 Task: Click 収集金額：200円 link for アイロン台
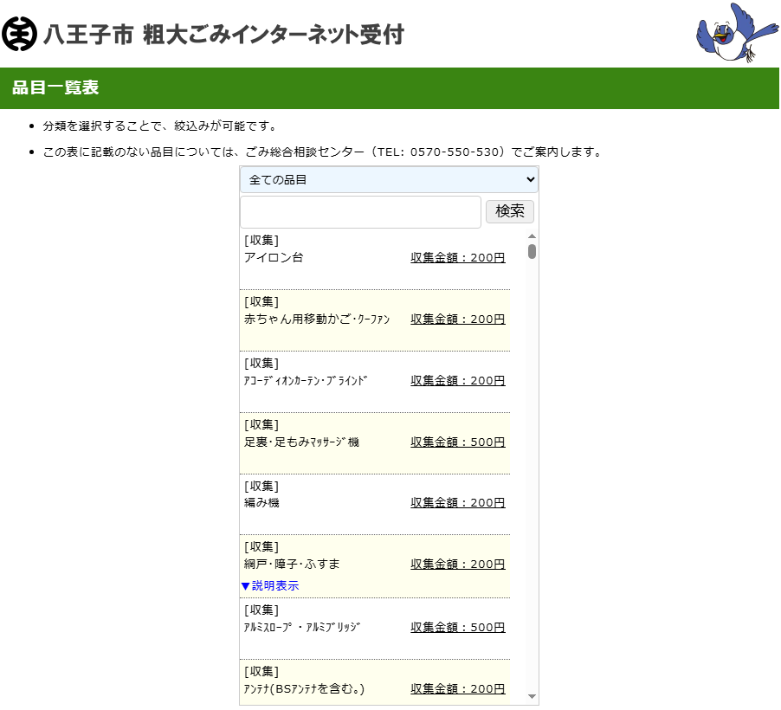point(457,258)
